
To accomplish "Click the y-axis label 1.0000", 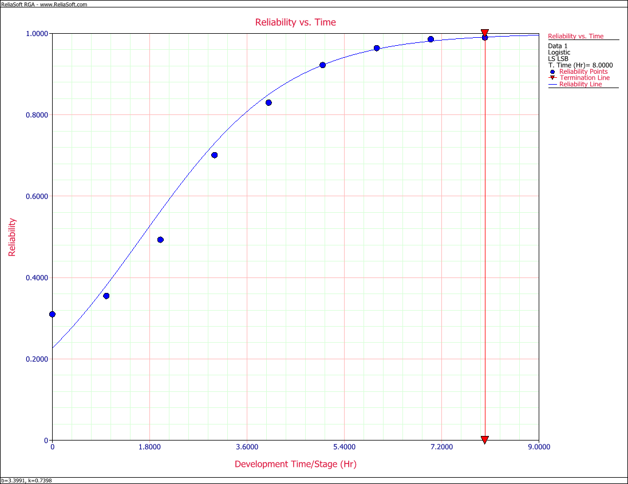I will [x=37, y=34].
